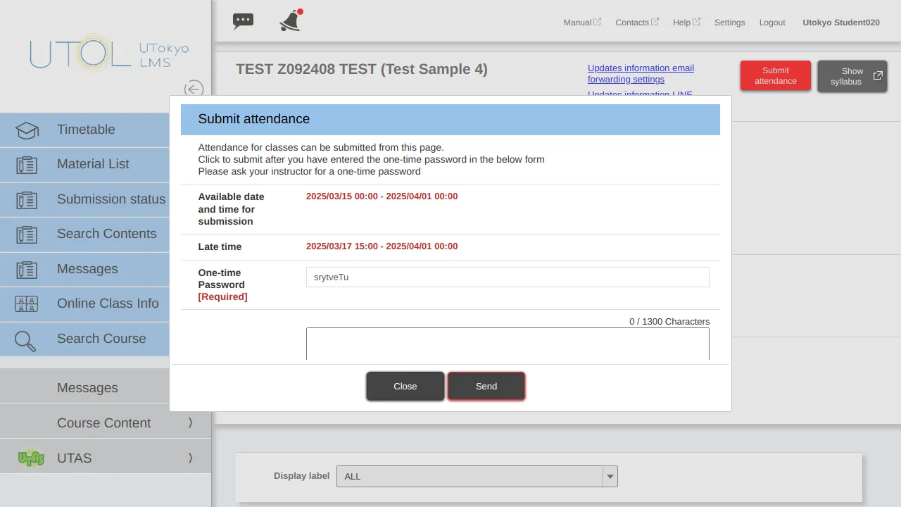Open Updates information email forwarding settings link

point(641,73)
